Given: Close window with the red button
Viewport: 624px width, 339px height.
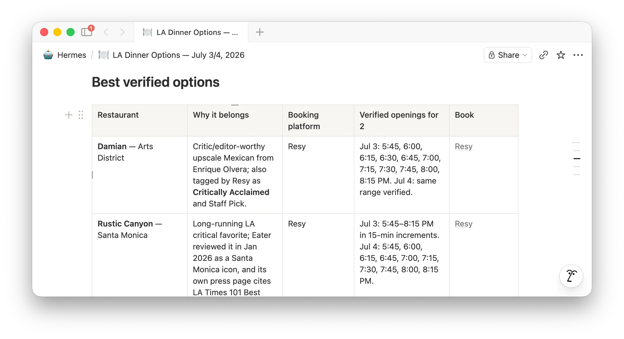Looking at the screenshot, I should click(x=44, y=32).
